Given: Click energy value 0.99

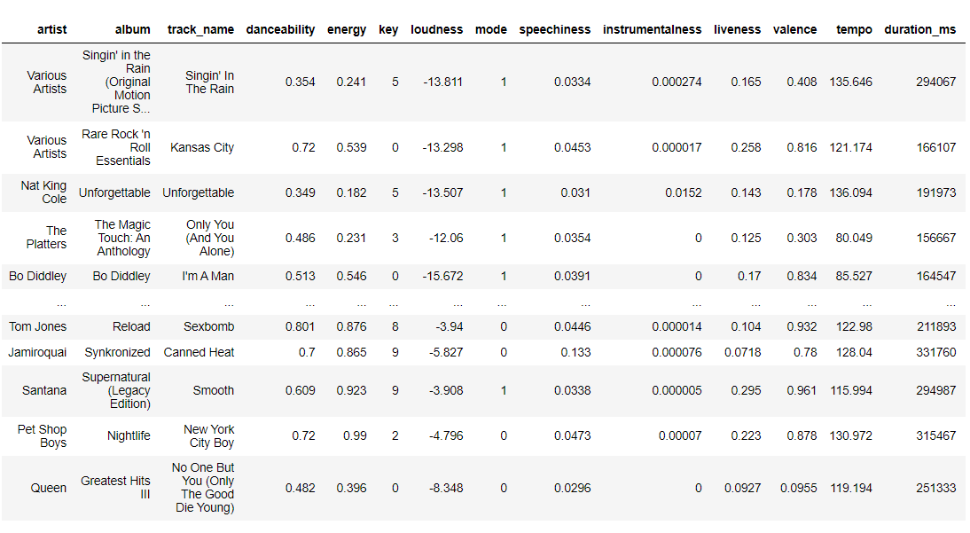Looking at the screenshot, I should pos(355,435).
